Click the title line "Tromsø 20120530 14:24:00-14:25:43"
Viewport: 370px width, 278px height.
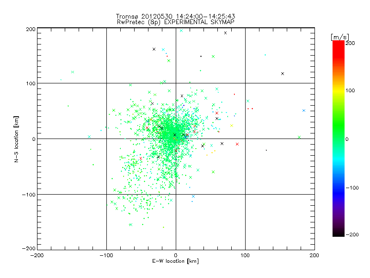pyautogui.click(x=175, y=16)
